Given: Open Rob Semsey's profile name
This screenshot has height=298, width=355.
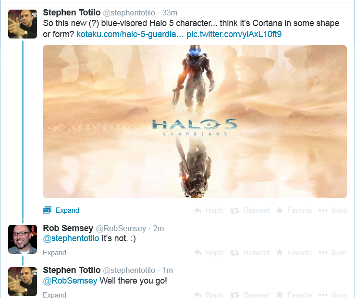Looking at the screenshot, I should pyautogui.click(x=68, y=228).
